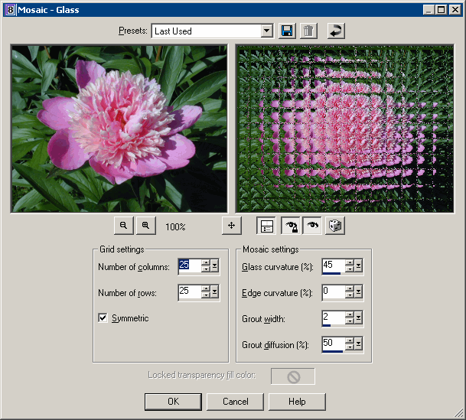Click the Grout diffusion spinner arrows

(x=350, y=344)
